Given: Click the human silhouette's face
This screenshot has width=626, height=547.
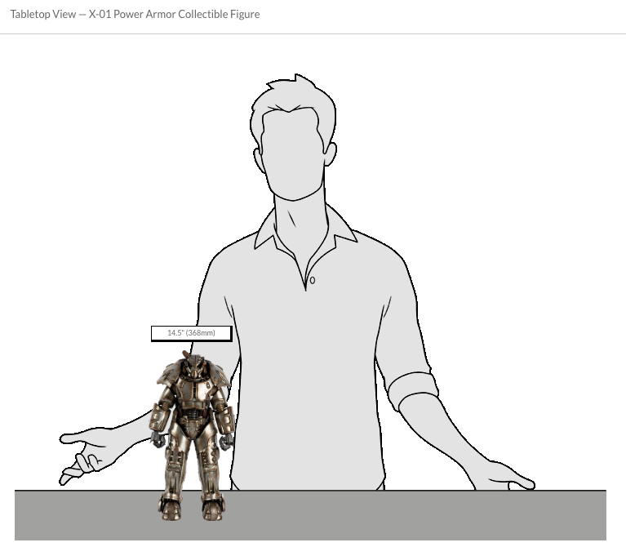Looking at the screenshot, I should click(x=295, y=151).
